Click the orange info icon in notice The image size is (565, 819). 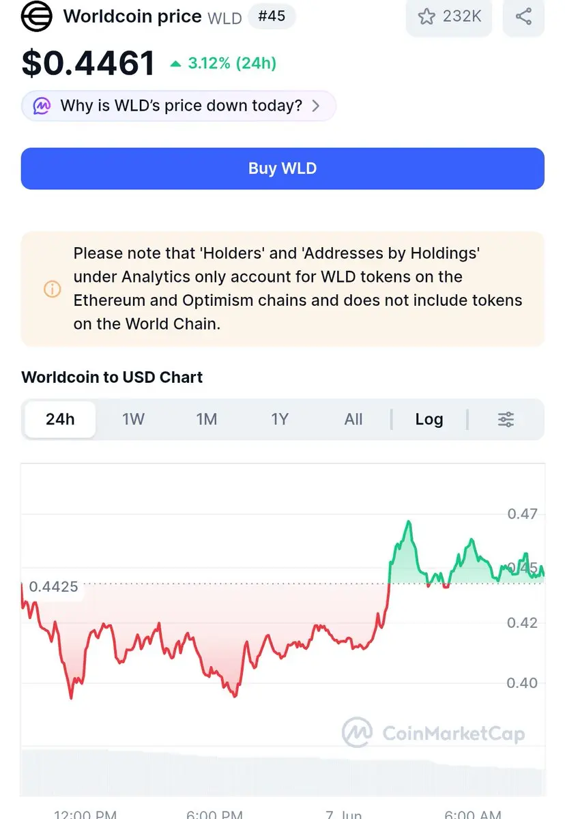pos(53,289)
